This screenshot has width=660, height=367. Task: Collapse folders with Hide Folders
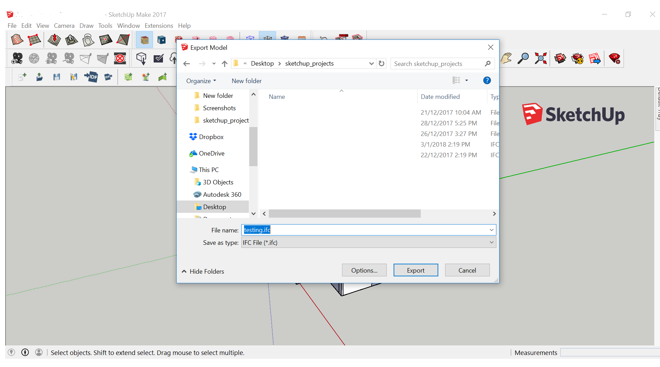pos(203,272)
